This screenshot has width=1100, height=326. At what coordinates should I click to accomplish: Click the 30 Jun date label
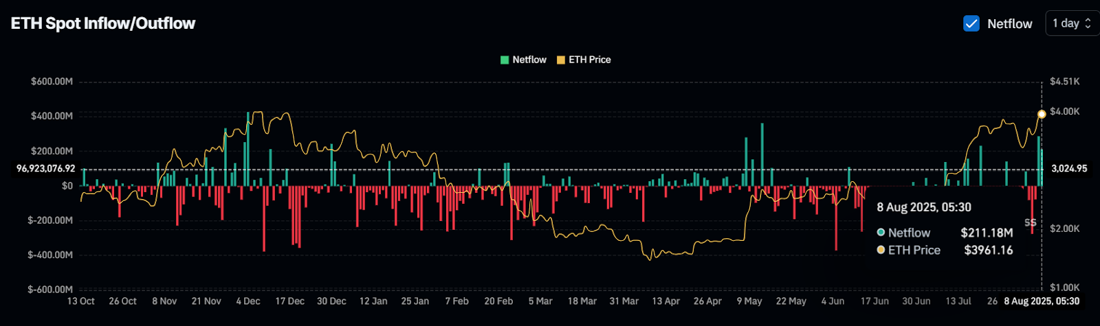916,301
